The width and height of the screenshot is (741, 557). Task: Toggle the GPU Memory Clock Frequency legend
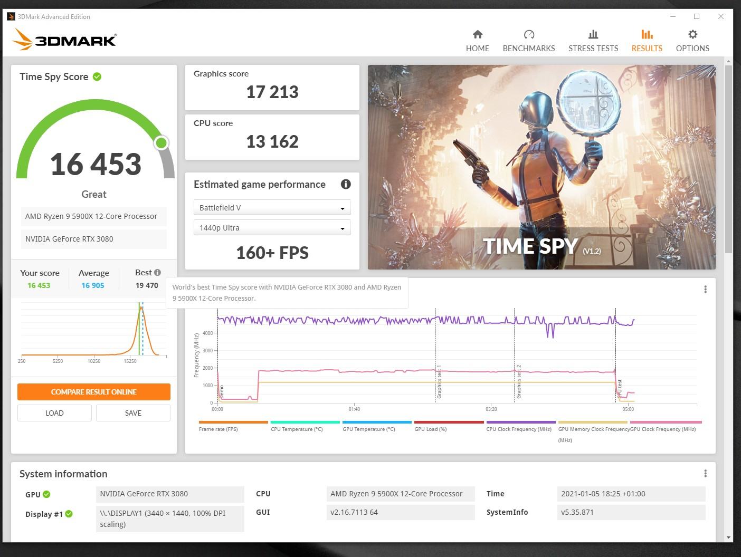click(x=593, y=431)
